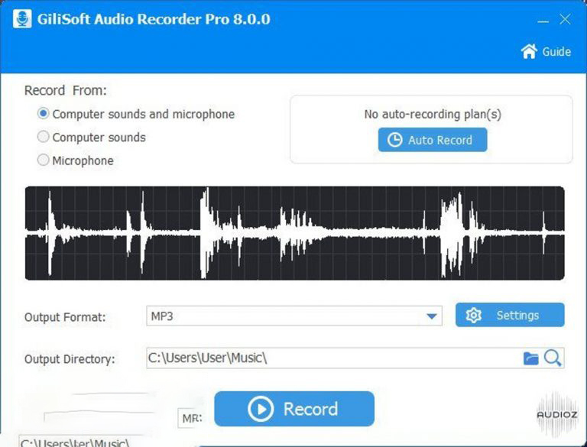Viewport: 587px width, 447px height.
Task: Open the Guide link text
Action: pyautogui.click(x=556, y=52)
